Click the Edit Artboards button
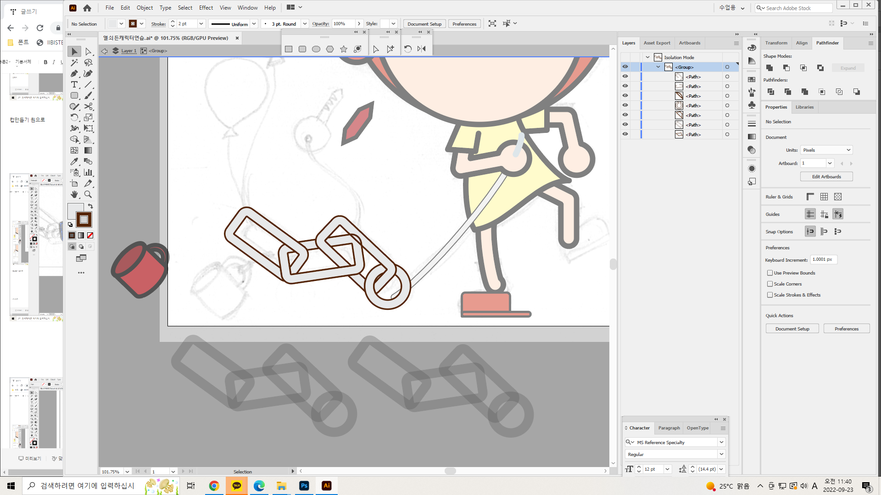This screenshot has height=495, width=881. (x=826, y=176)
